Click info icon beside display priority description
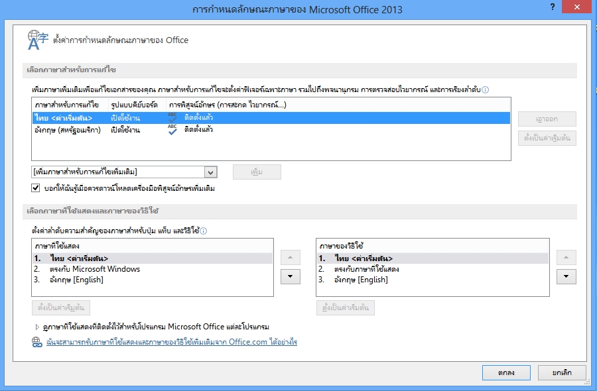Image resolution: width=597 pixels, height=391 pixels. tap(204, 231)
